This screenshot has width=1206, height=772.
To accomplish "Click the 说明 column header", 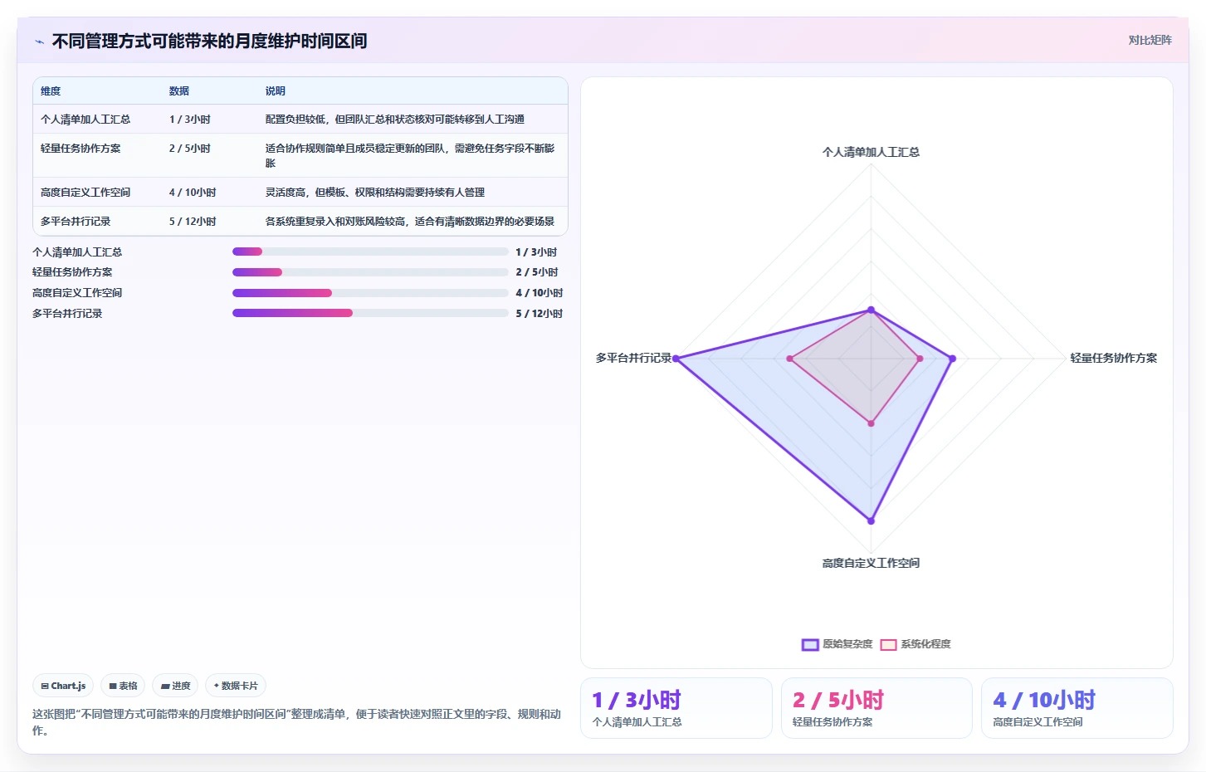I will click(x=276, y=91).
